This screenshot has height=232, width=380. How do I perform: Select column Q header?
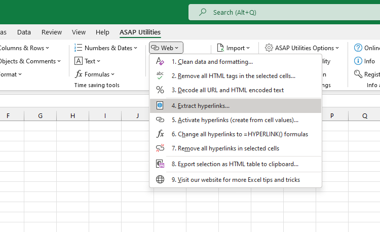[364, 116]
